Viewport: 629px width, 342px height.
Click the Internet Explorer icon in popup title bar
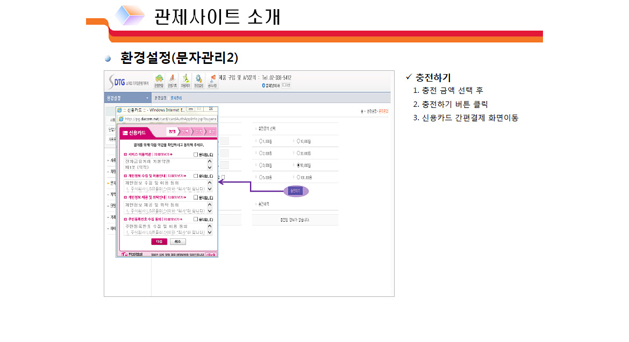[120, 110]
